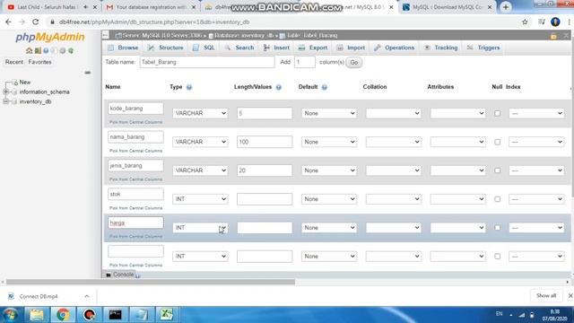Focus Table name input field
Image resolution: width=574 pixels, height=323 pixels.
(207, 62)
